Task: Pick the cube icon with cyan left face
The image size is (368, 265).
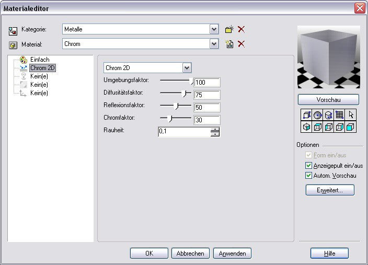Action: [x=329, y=126]
